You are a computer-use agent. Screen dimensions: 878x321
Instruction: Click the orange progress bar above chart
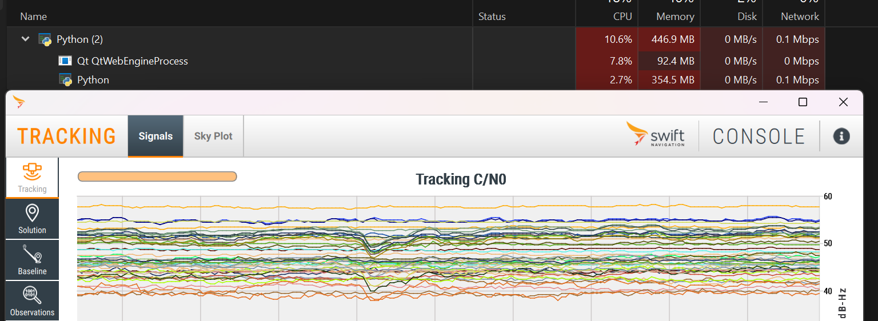(x=157, y=176)
